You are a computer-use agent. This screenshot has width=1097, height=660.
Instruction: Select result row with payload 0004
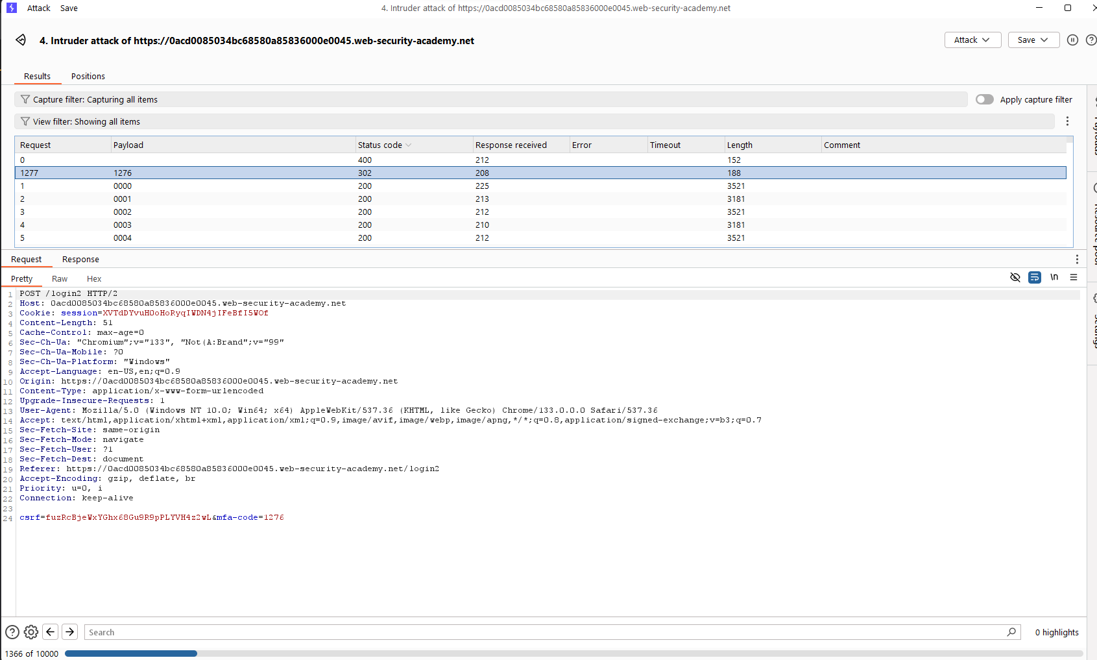click(540, 238)
